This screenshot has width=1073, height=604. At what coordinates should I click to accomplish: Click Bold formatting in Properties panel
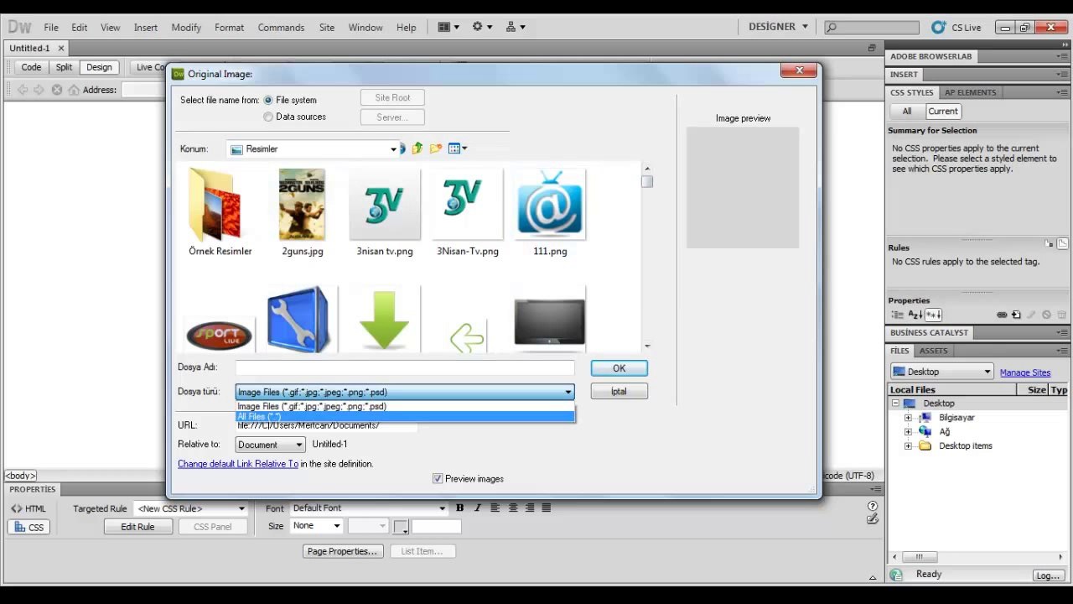[x=459, y=508]
